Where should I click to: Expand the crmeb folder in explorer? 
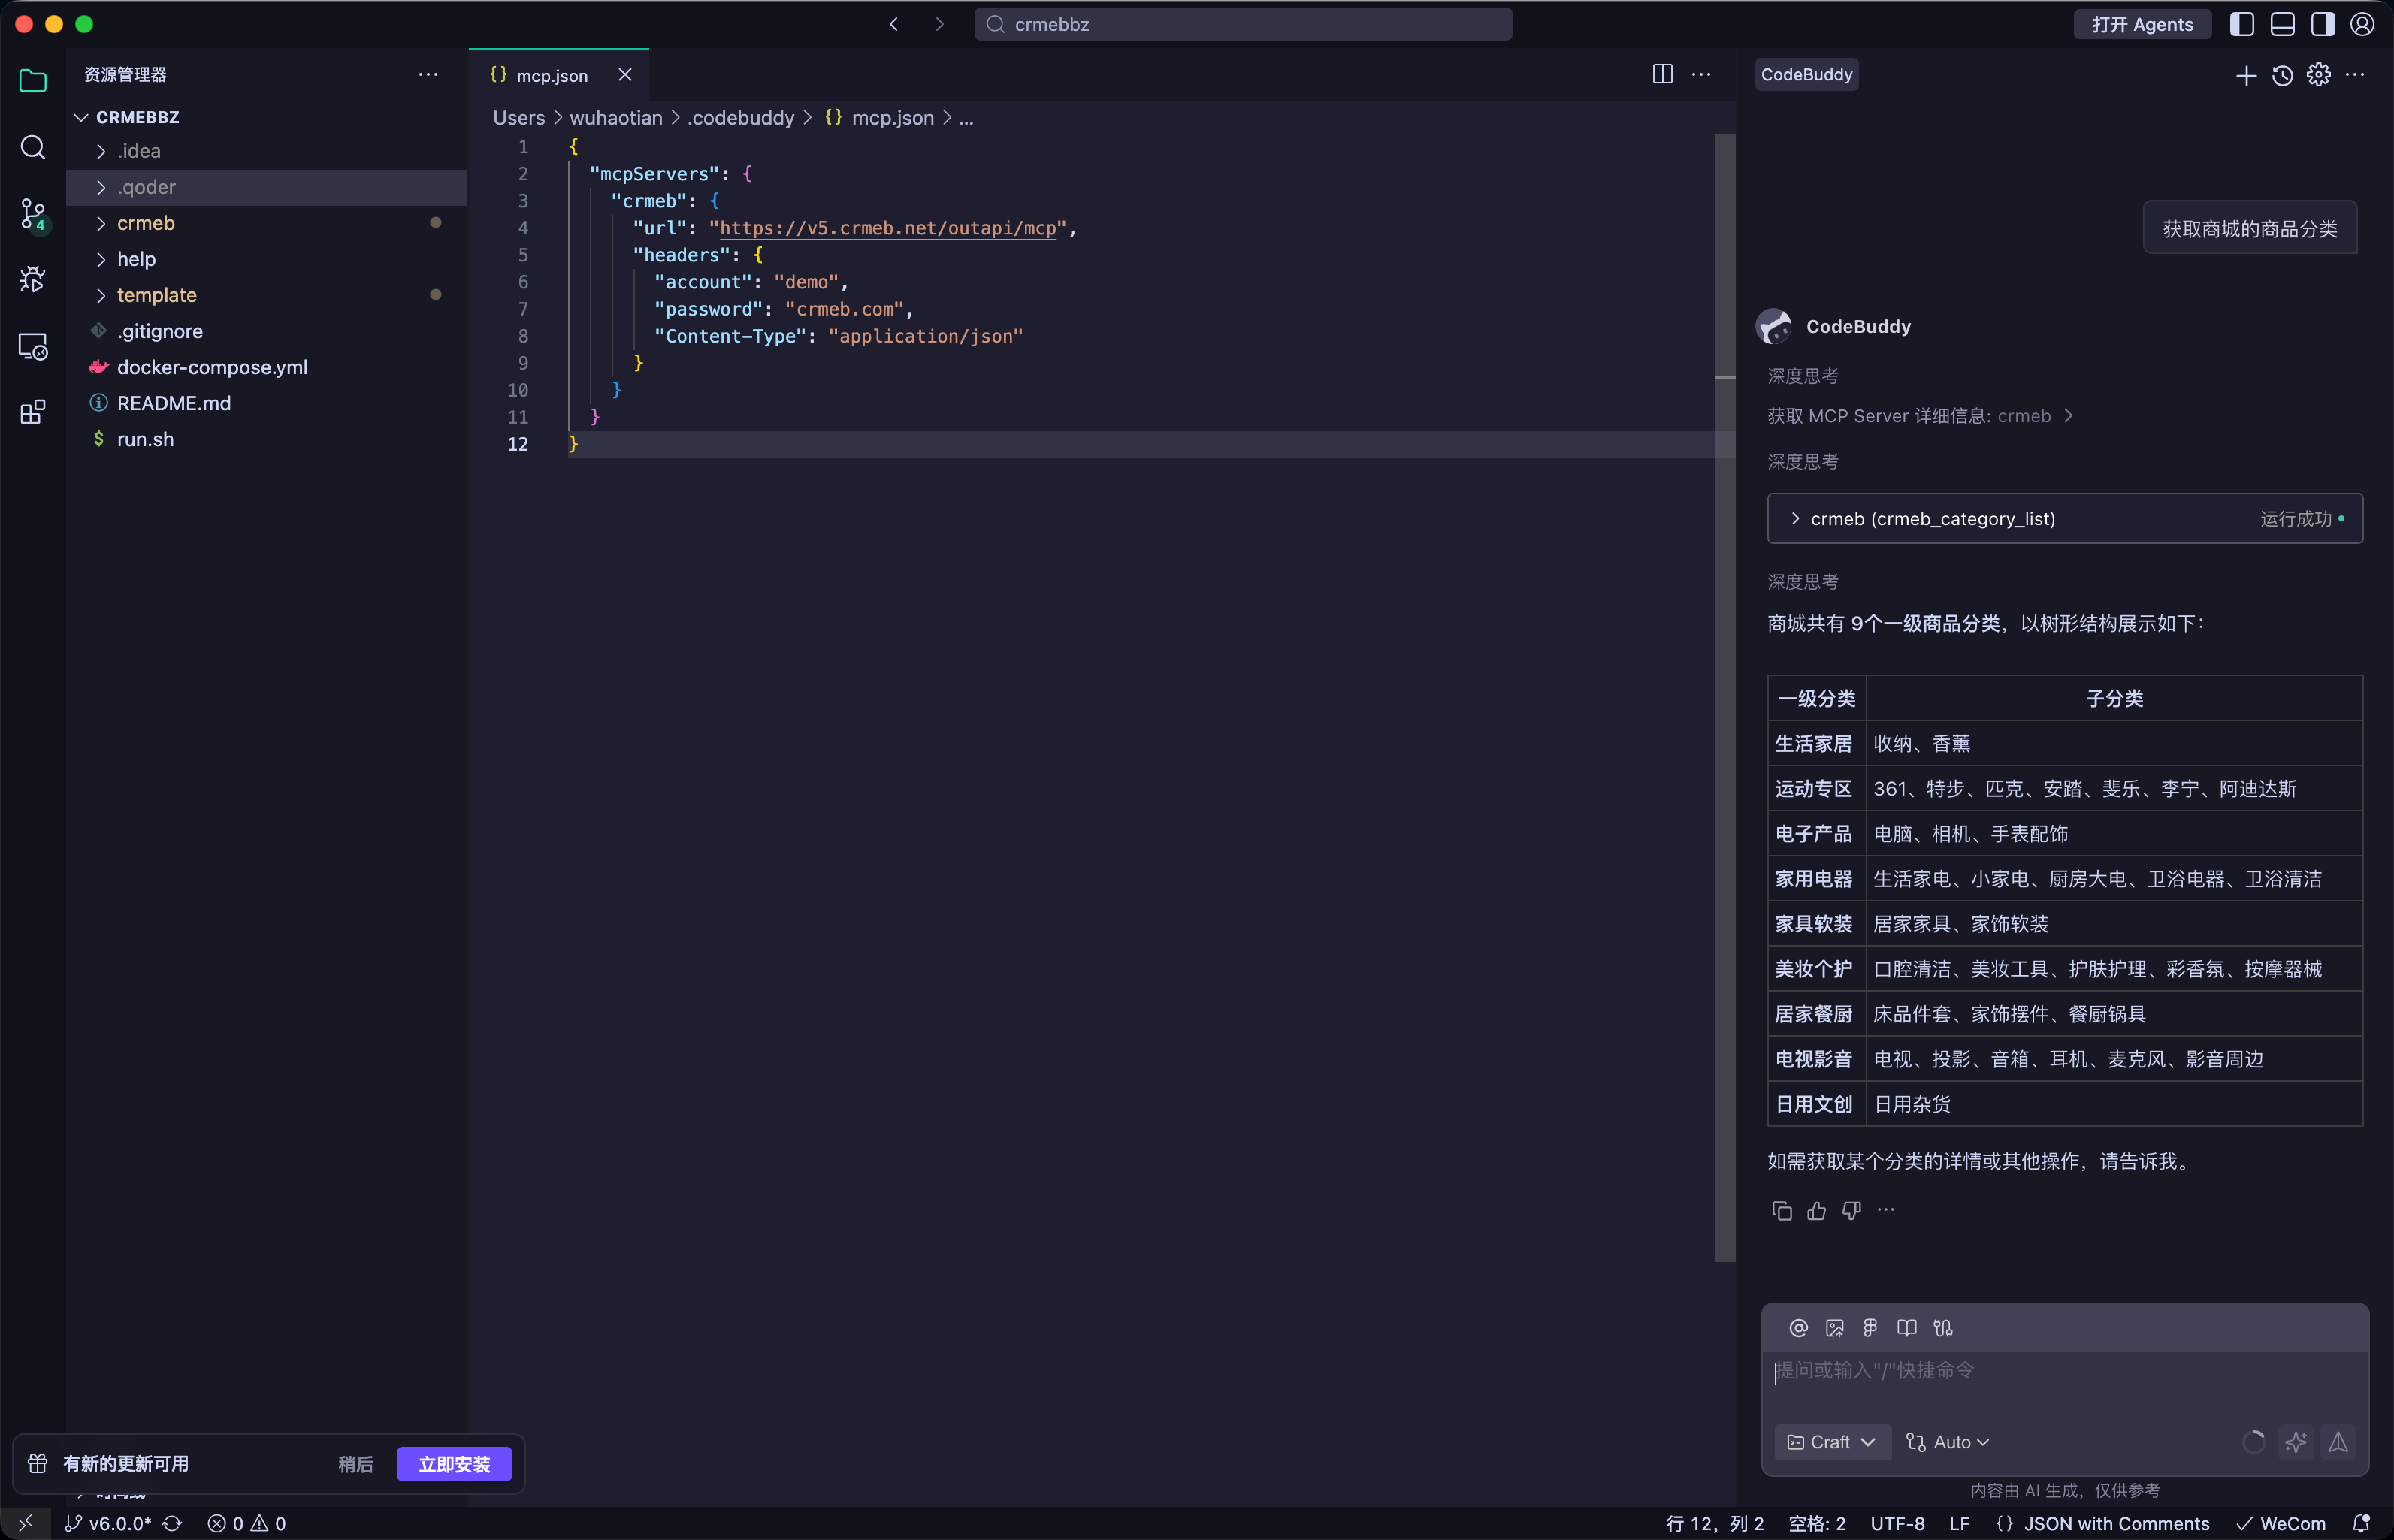(x=146, y=223)
